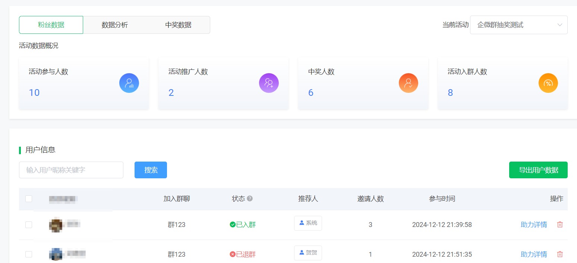Click the 中奖人数 orange user icon
Screen dimensions: 577x263
(409, 83)
